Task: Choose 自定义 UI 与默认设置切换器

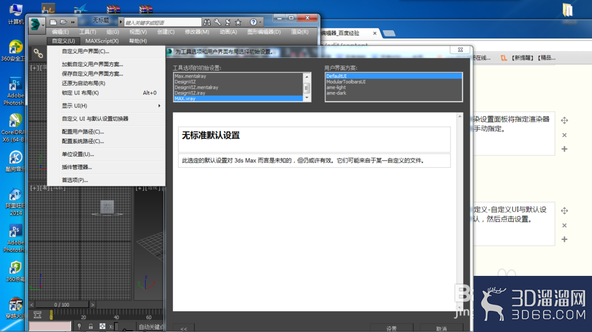Action: tap(107, 118)
